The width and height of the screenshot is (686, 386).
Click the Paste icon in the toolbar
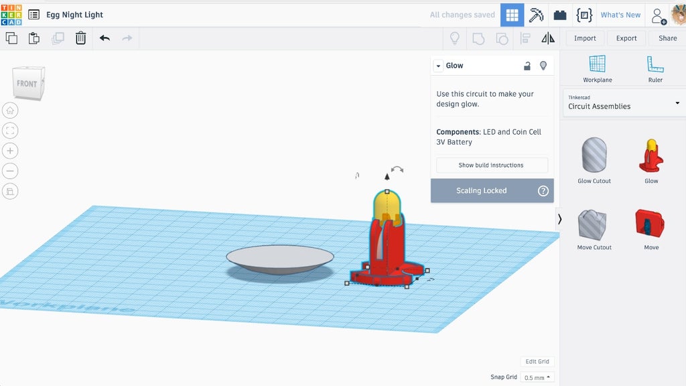[34, 38]
